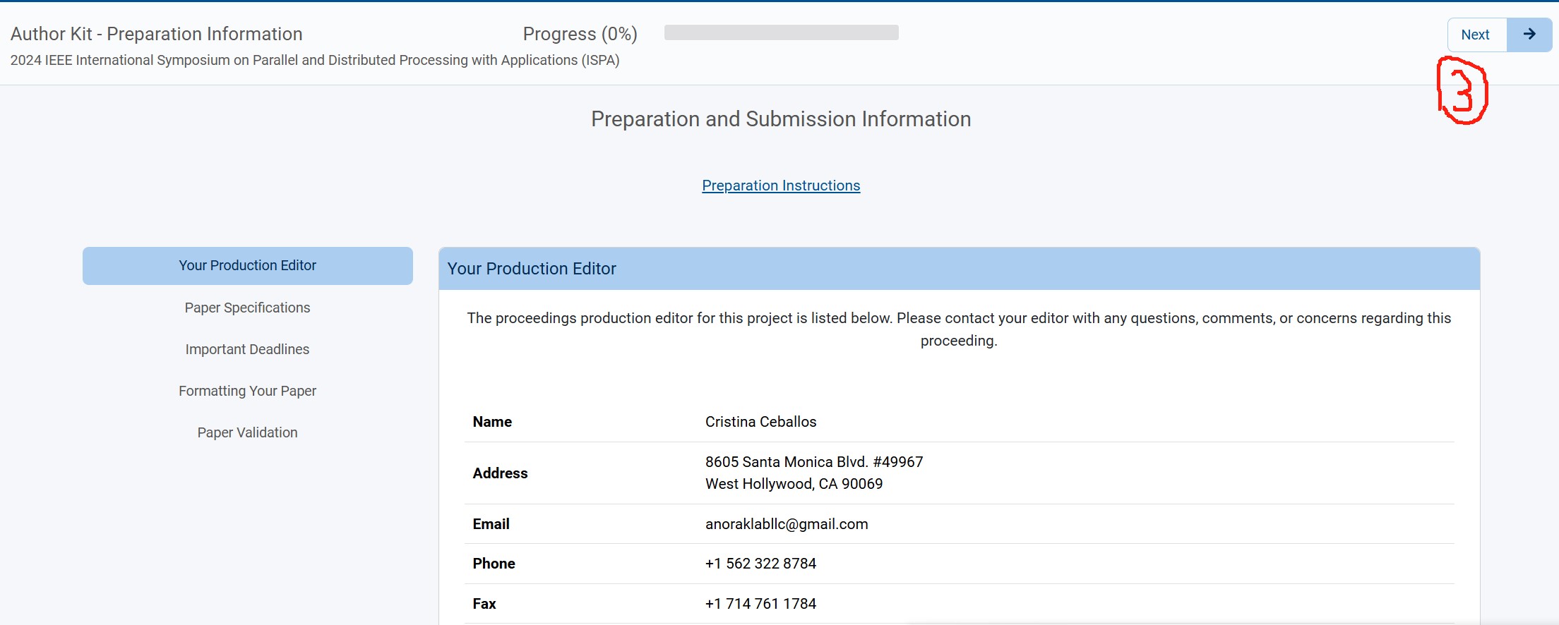Viewport: 1559px width, 625px height.
Task: Show the Paper Validation tab
Action: click(247, 432)
